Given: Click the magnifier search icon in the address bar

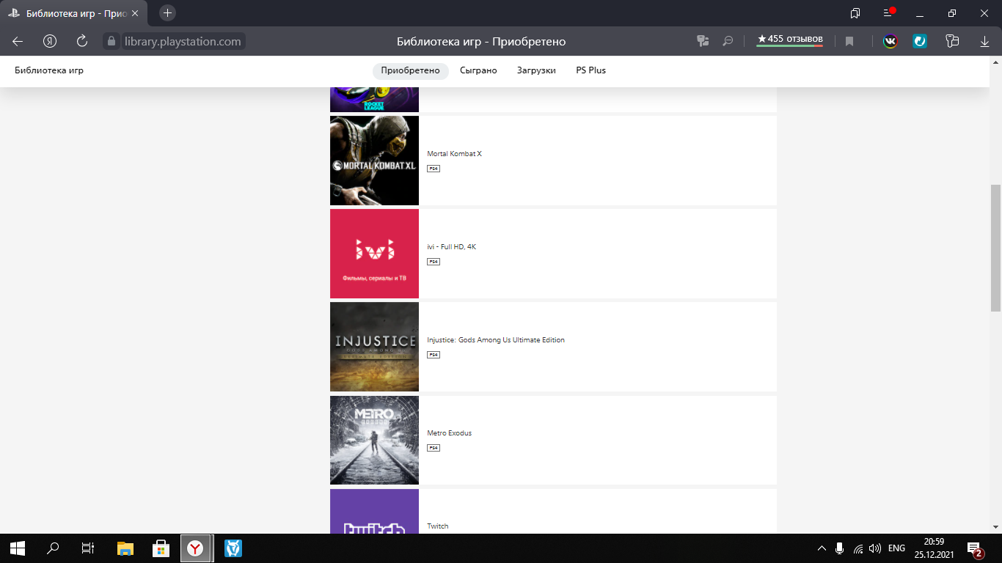Looking at the screenshot, I should 728,42.
